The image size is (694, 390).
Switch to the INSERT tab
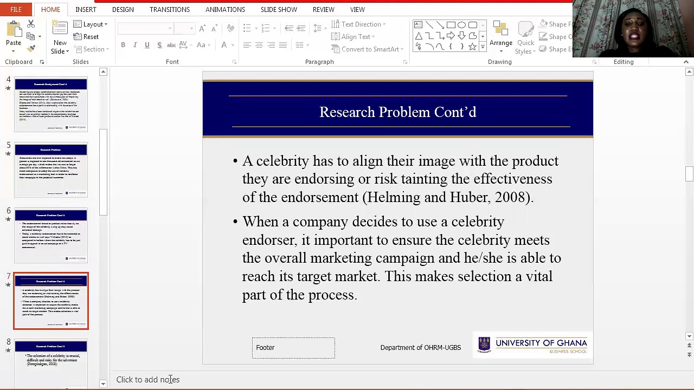86,9
